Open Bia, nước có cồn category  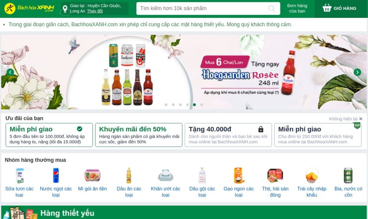tap(348, 183)
